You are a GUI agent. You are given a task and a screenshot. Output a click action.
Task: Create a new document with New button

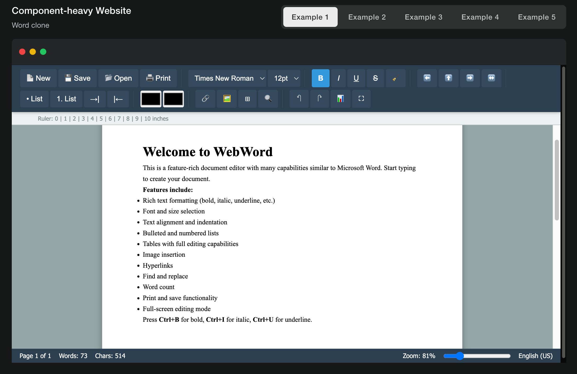[38, 78]
